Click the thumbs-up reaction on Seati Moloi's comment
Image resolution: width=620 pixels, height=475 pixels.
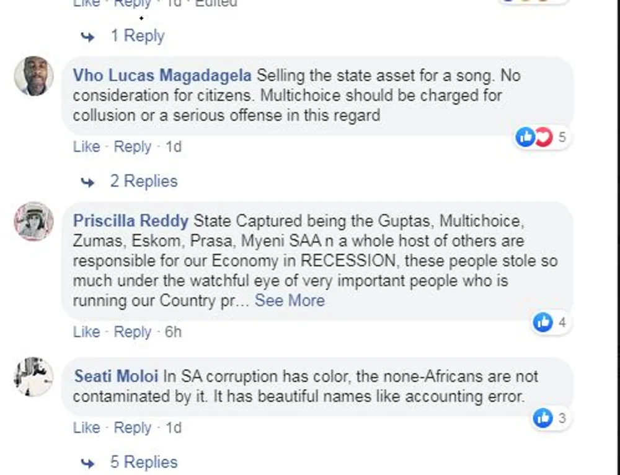tap(542, 418)
